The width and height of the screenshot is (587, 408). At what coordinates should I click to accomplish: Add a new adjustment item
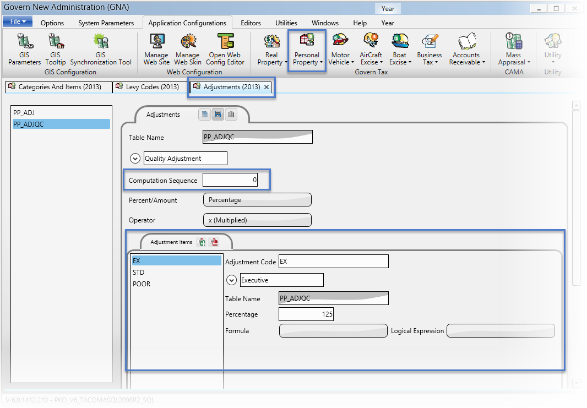[202, 242]
